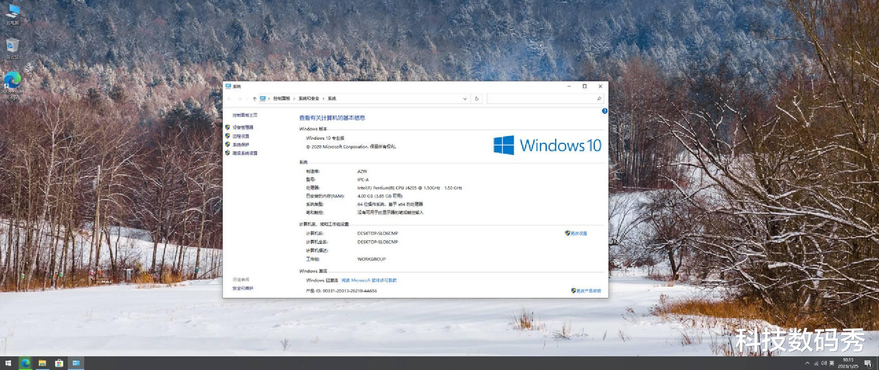Open 远程设置 in the sidebar
This screenshot has height=370, width=879.
point(241,136)
